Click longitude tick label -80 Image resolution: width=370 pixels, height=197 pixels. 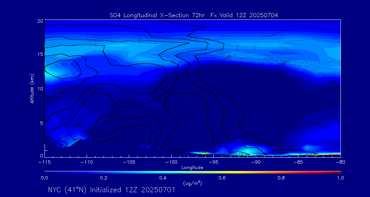341,162
